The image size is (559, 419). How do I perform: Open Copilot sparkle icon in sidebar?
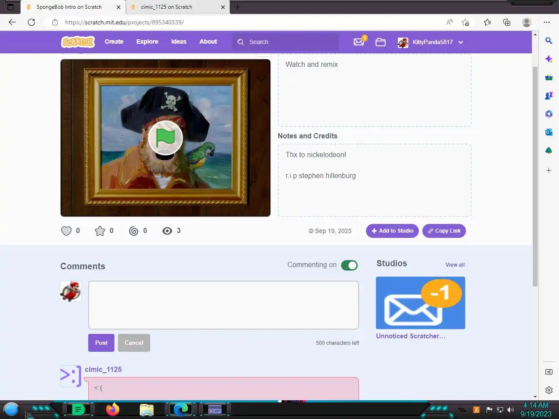tap(549, 59)
